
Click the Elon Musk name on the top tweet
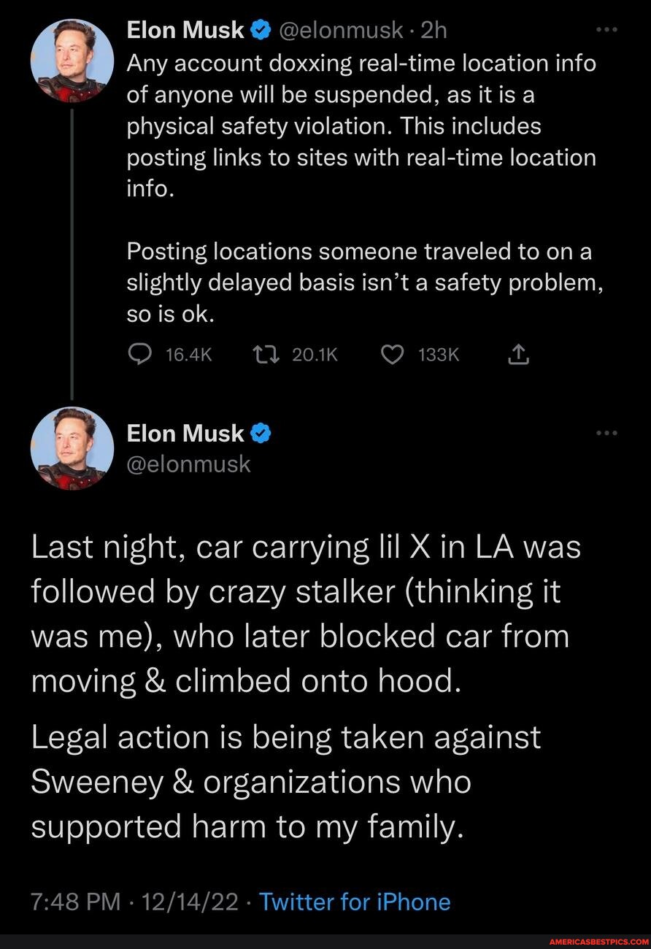185,29
